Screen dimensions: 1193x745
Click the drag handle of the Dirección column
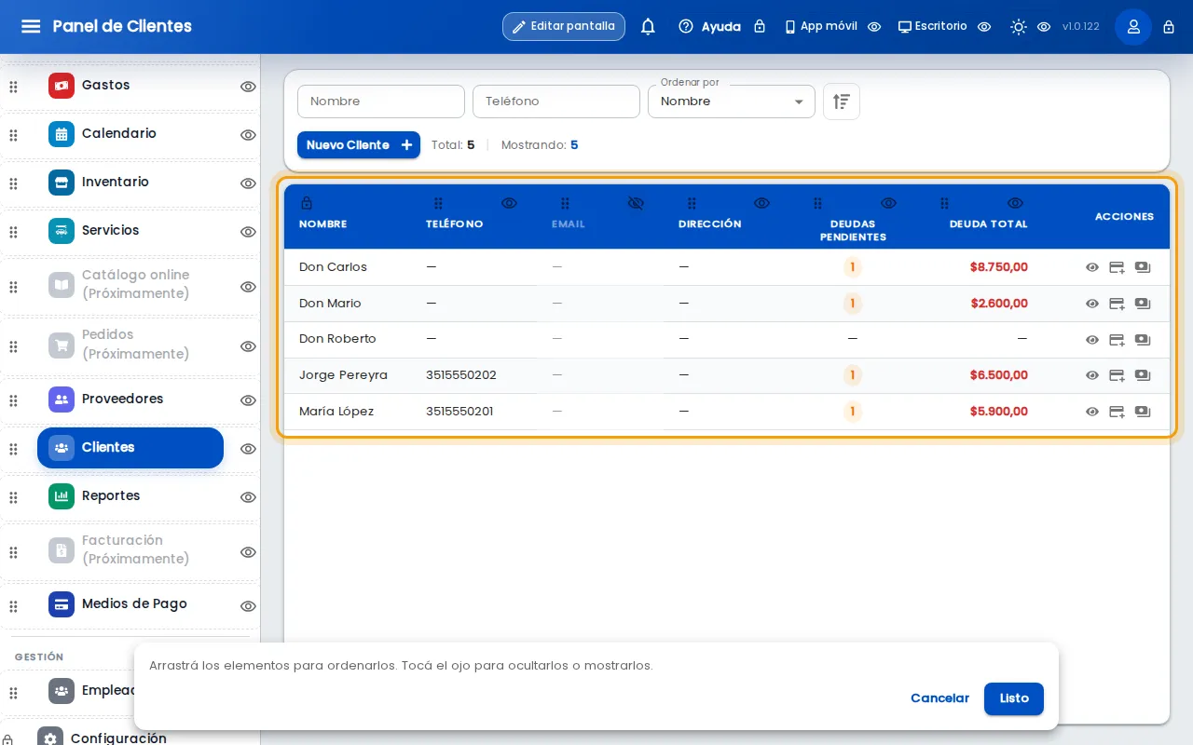(x=692, y=203)
